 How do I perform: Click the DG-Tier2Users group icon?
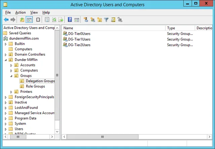point(65,45)
